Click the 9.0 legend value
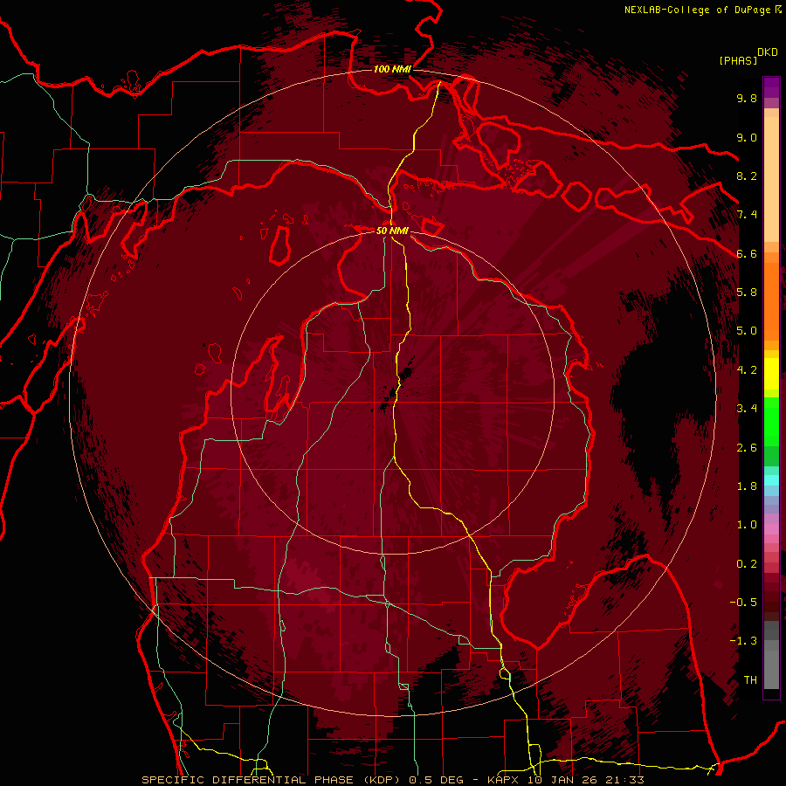Viewport: 786px width, 786px height. point(747,137)
